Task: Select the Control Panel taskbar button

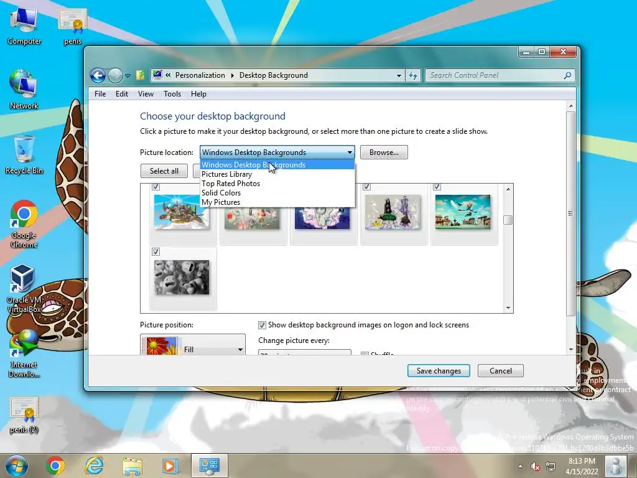Action: click(209, 466)
